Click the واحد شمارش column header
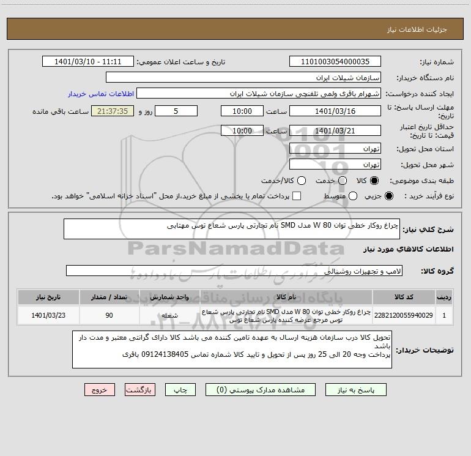 [169, 297]
